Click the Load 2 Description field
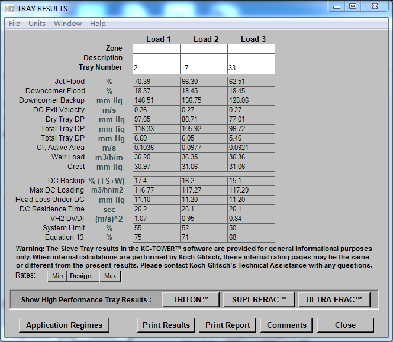Screen dimensions: 393x342 click(204, 58)
